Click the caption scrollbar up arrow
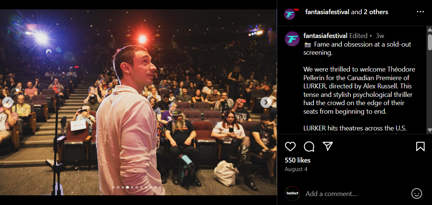Viewport: 432px width, 205px height. click(x=429, y=29)
